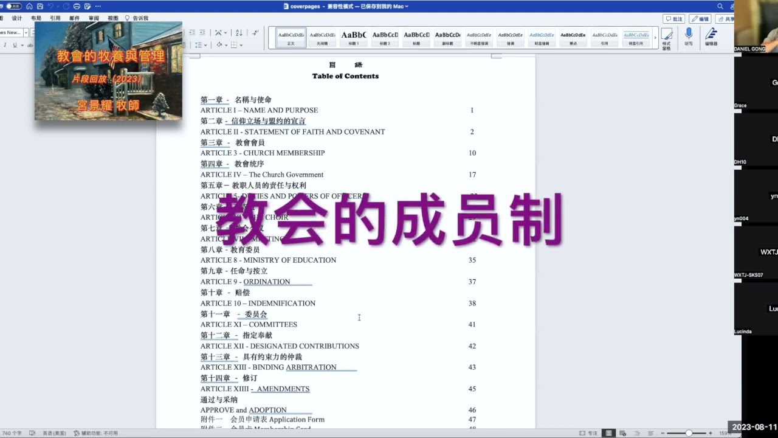Open the borders dropdown arrow
This screenshot has height=438, width=778.
pos(241,45)
